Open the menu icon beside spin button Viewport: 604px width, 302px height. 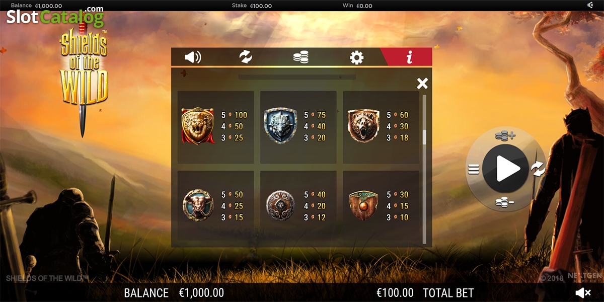[473, 169]
